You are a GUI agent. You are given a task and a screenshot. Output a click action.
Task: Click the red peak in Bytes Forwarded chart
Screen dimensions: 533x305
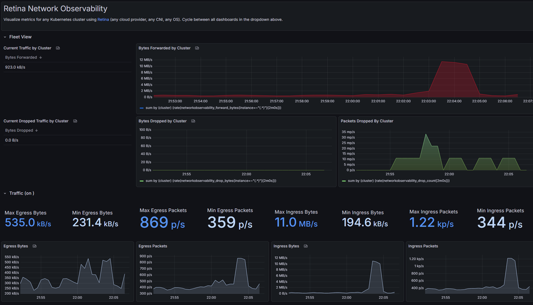[x=454, y=78]
